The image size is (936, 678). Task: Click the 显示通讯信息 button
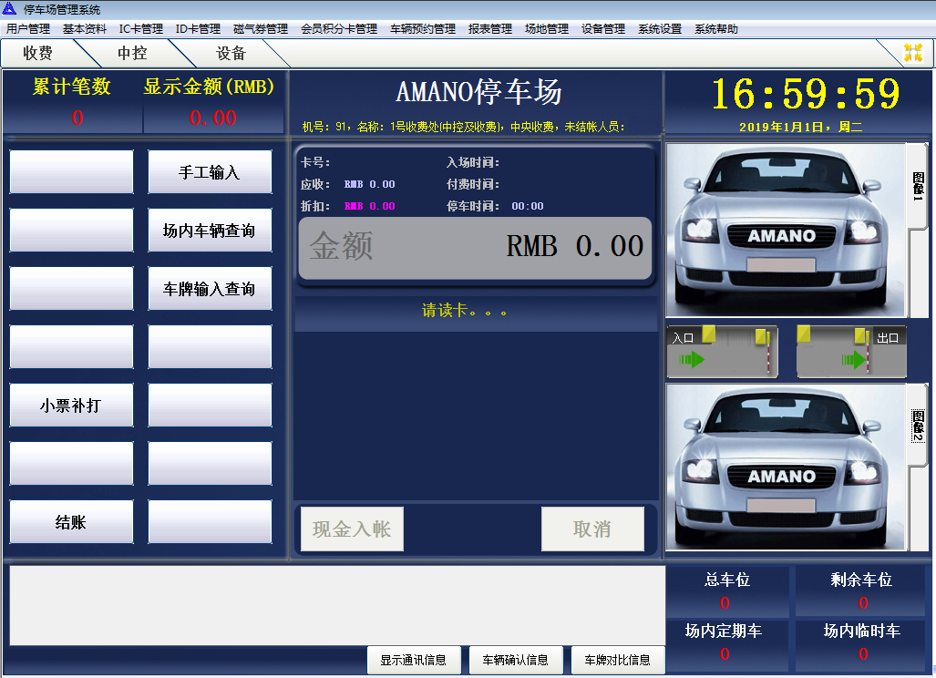(413, 661)
